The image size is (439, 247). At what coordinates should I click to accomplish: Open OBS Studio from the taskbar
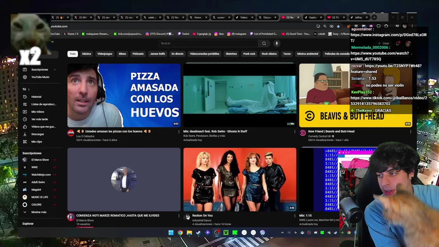click(x=217, y=233)
